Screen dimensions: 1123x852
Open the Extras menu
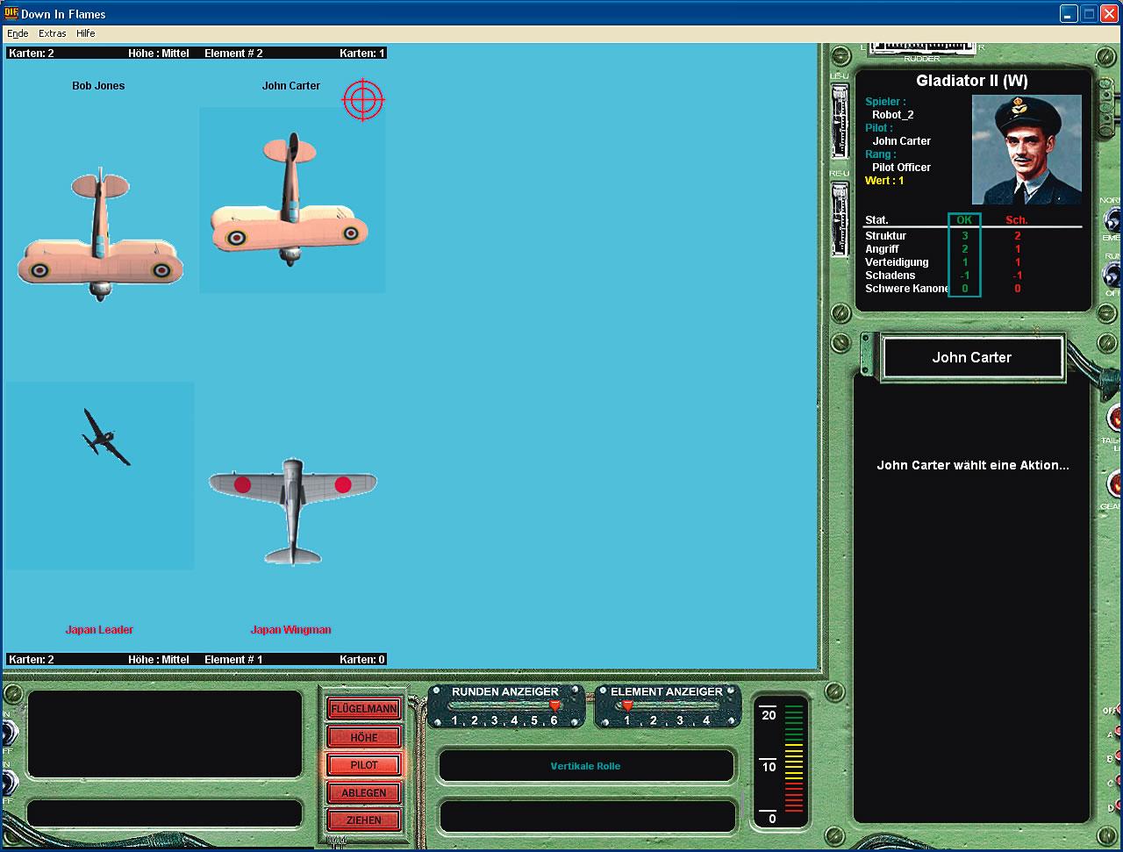[53, 33]
